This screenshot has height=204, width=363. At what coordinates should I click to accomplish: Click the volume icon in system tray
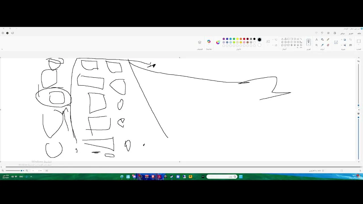point(12,177)
